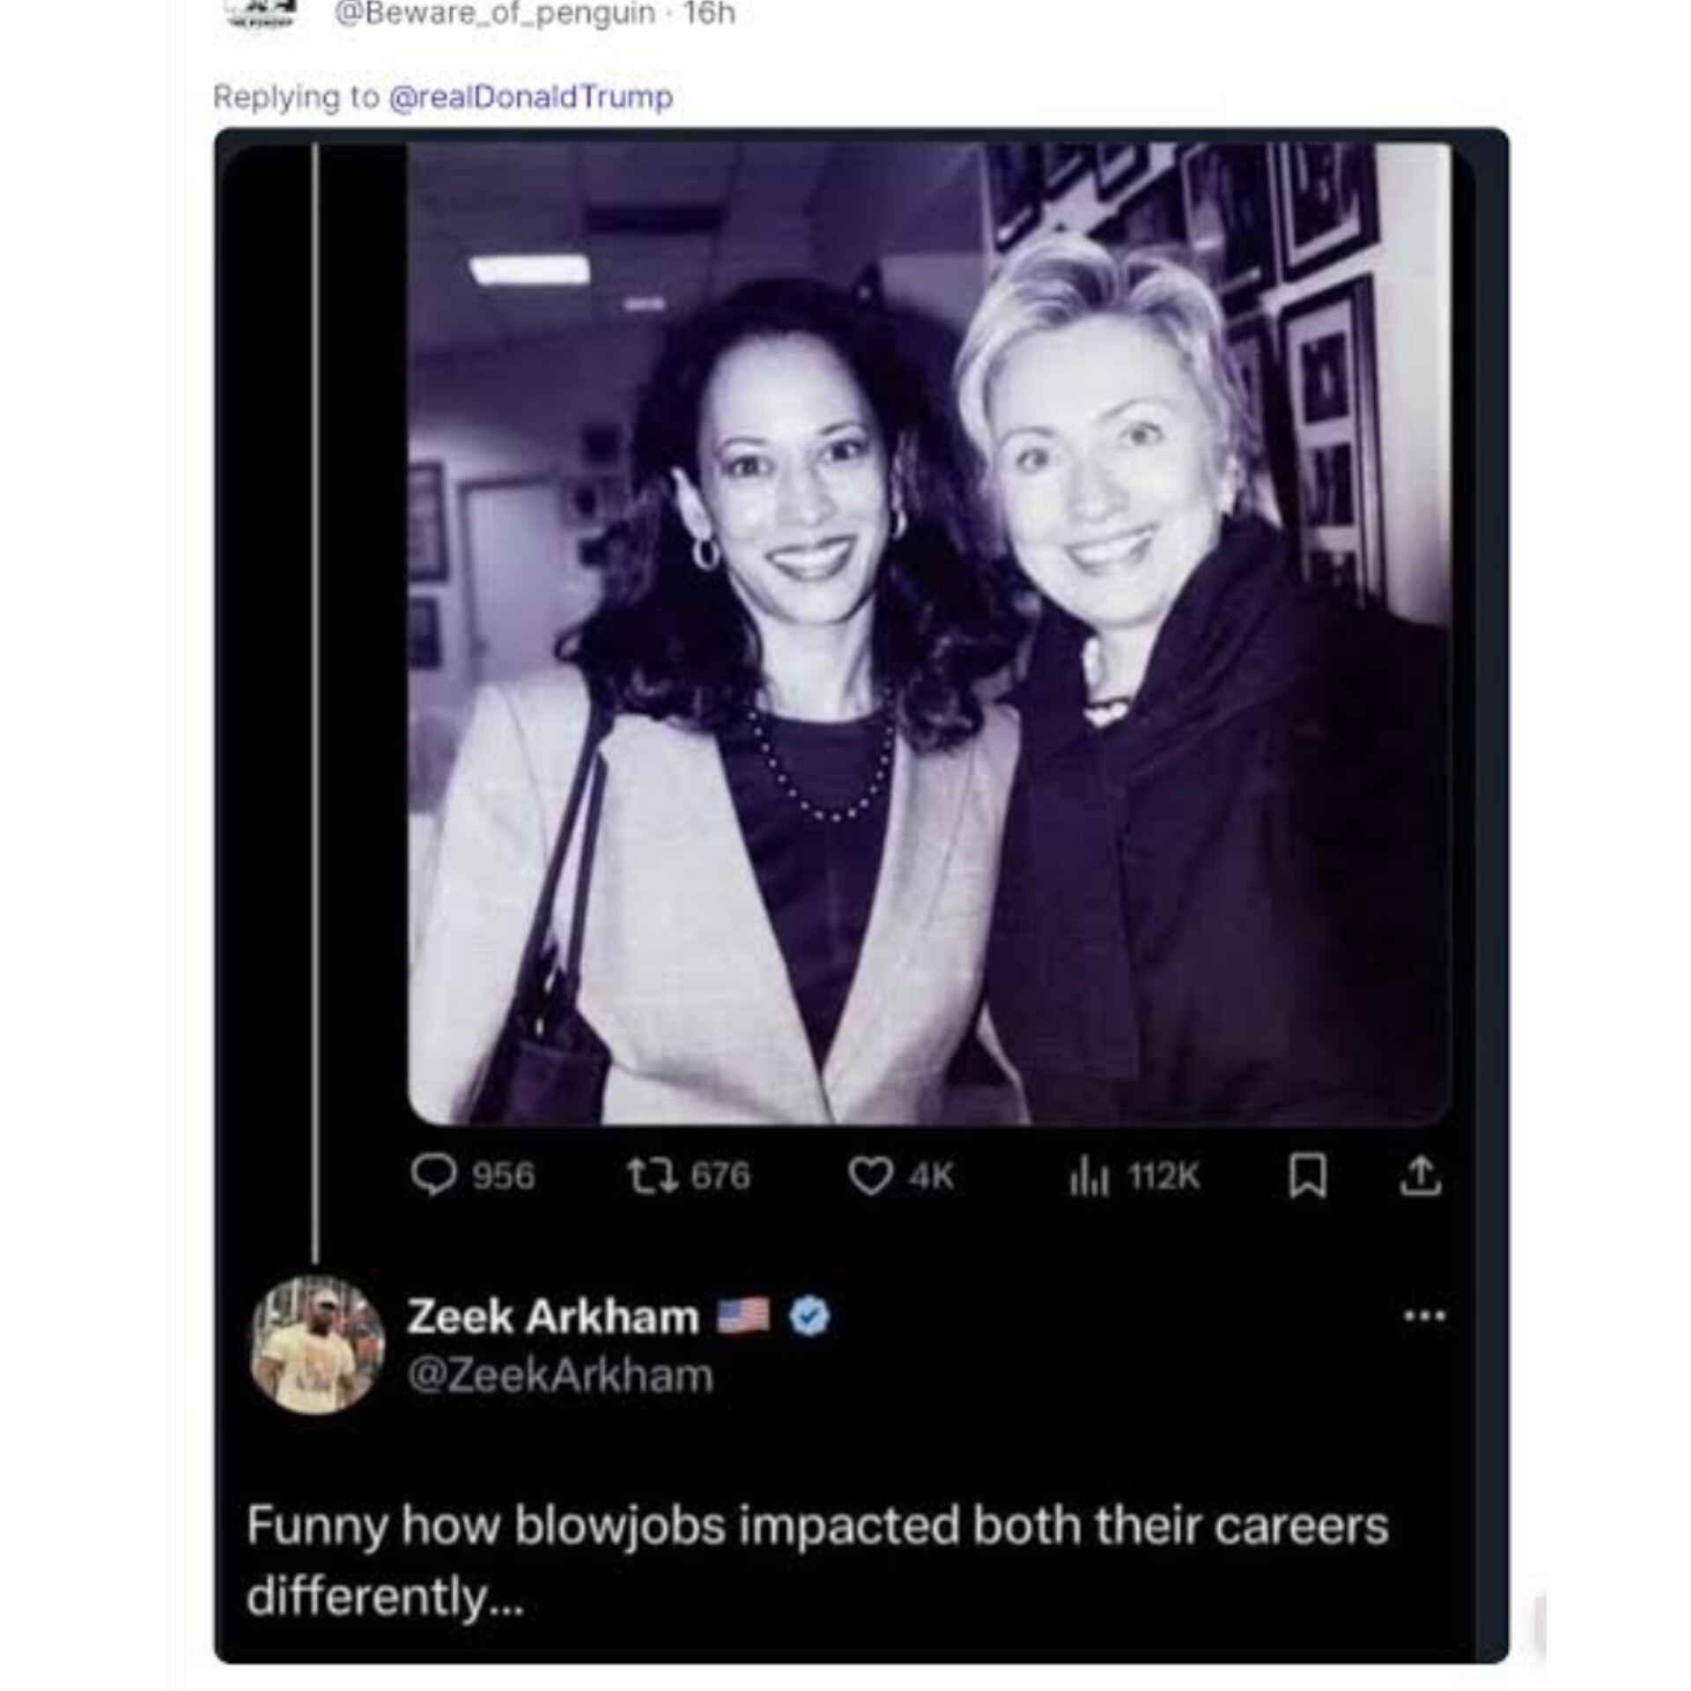Like the post with the heart icon

click(869, 1177)
